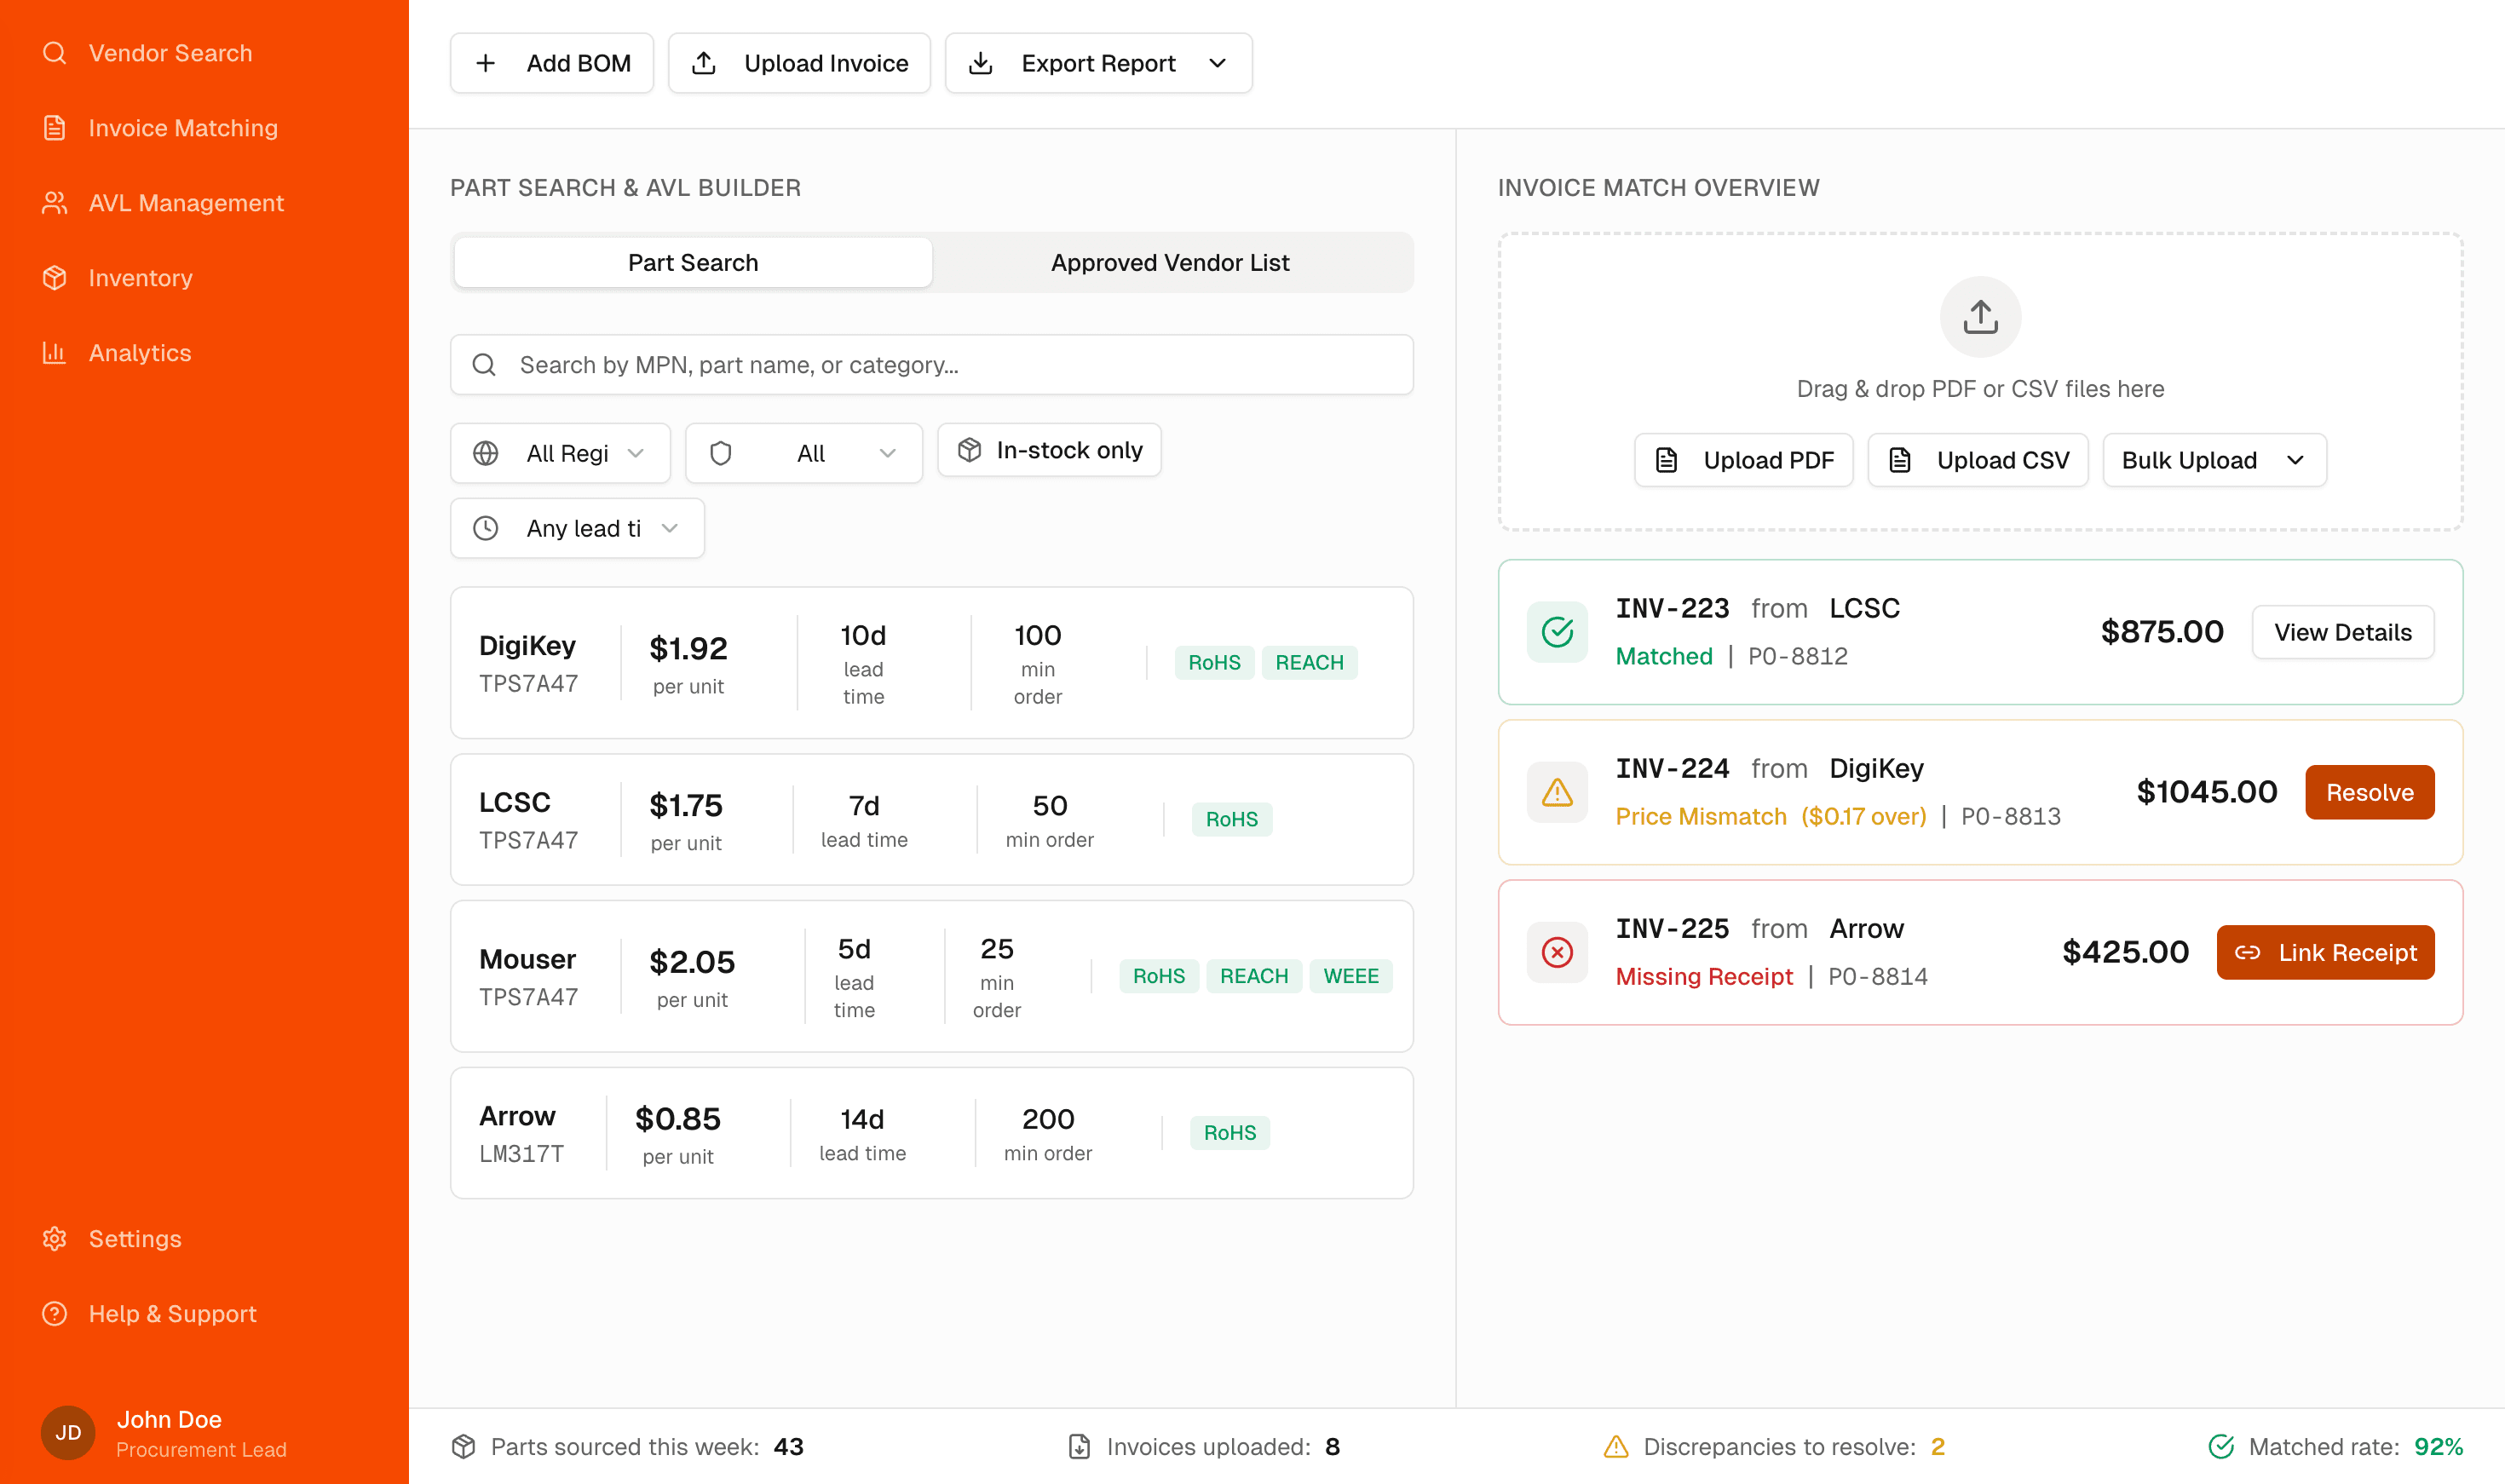The width and height of the screenshot is (2505, 1484).
Task: Switch to the Approved Vendor List tab
Action: point(1169,262)
